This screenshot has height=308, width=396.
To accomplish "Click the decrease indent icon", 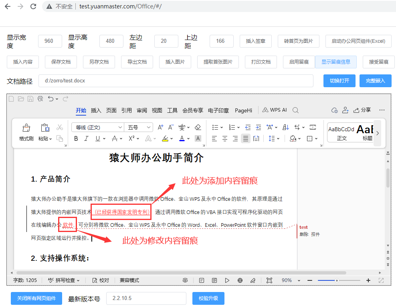I will point(248,127).
